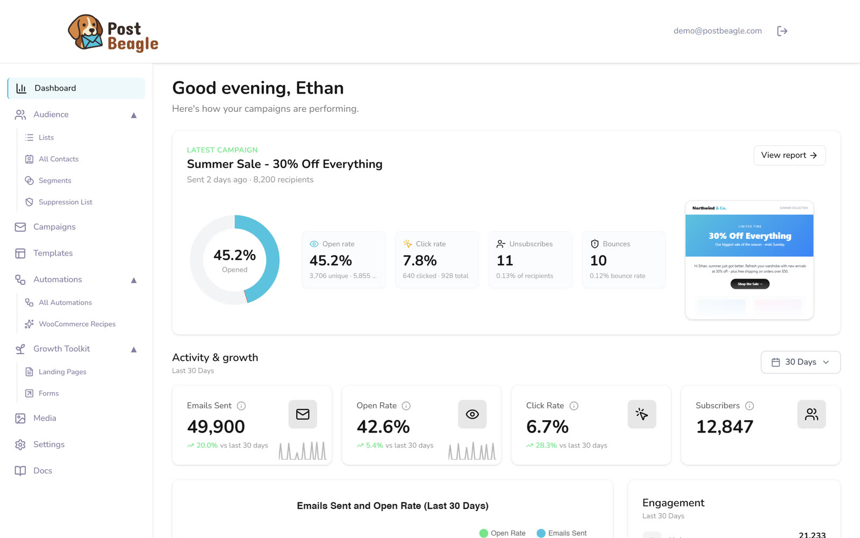The width and height of the screenshot is (860, 538).
Task: Click the info icon beside Click Rate
Action: pyautogui.click(x=574, y=406)
